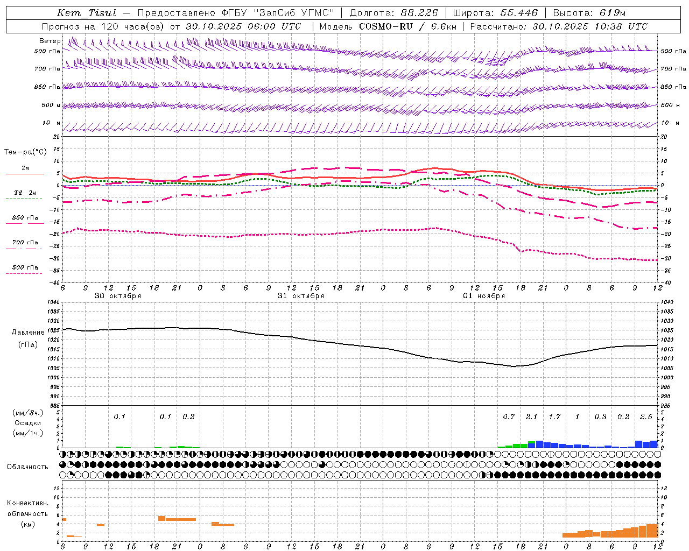Click the forecast start time 30.10.2025 06:00 UTC

243,26
